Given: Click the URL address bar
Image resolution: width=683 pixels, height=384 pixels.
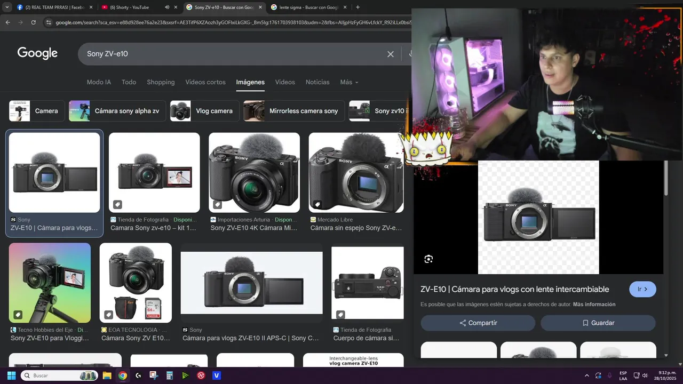Looking at the screenshot, I should [x=232, y=22].
